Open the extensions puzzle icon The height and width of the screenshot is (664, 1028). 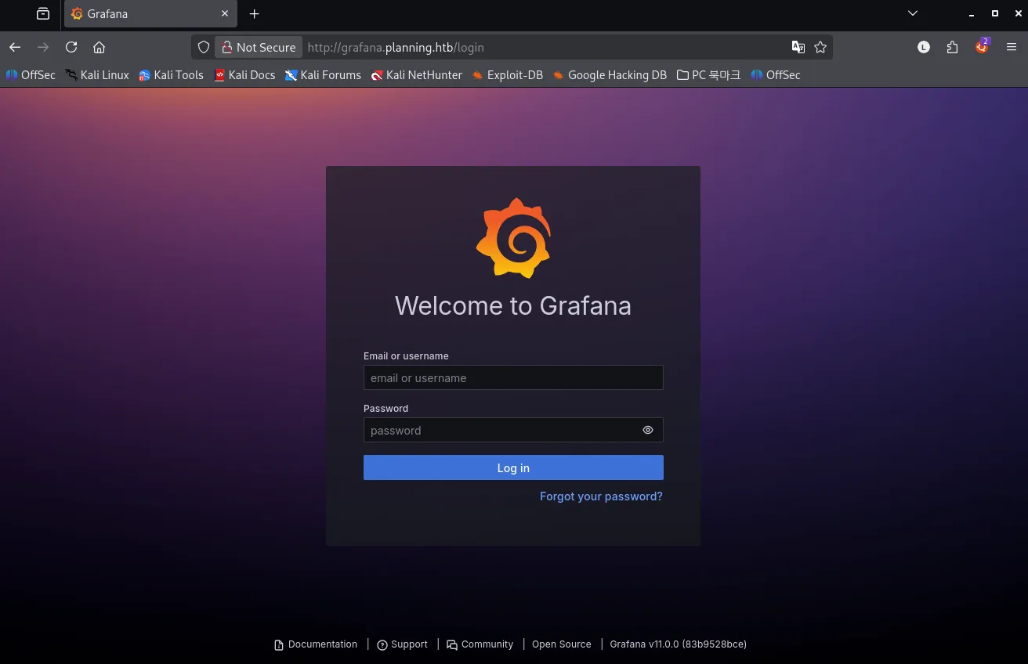click(x=952, y=47)
